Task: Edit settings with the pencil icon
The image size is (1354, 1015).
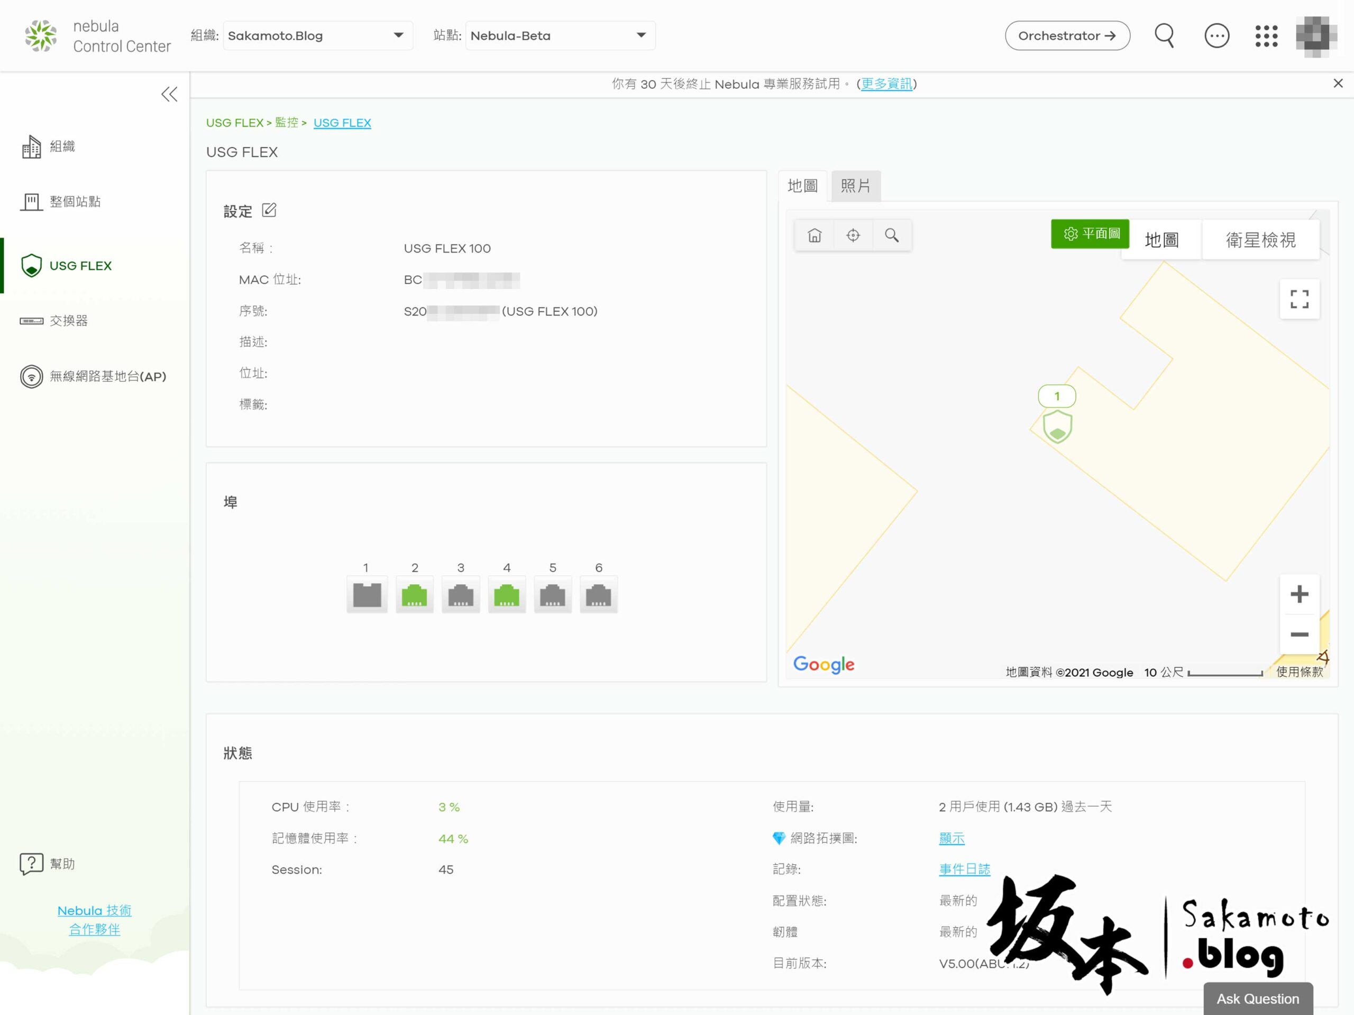Action: 269,210
